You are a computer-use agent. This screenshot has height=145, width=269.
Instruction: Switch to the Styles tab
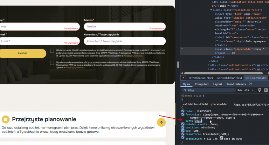[x=186, y=84]
